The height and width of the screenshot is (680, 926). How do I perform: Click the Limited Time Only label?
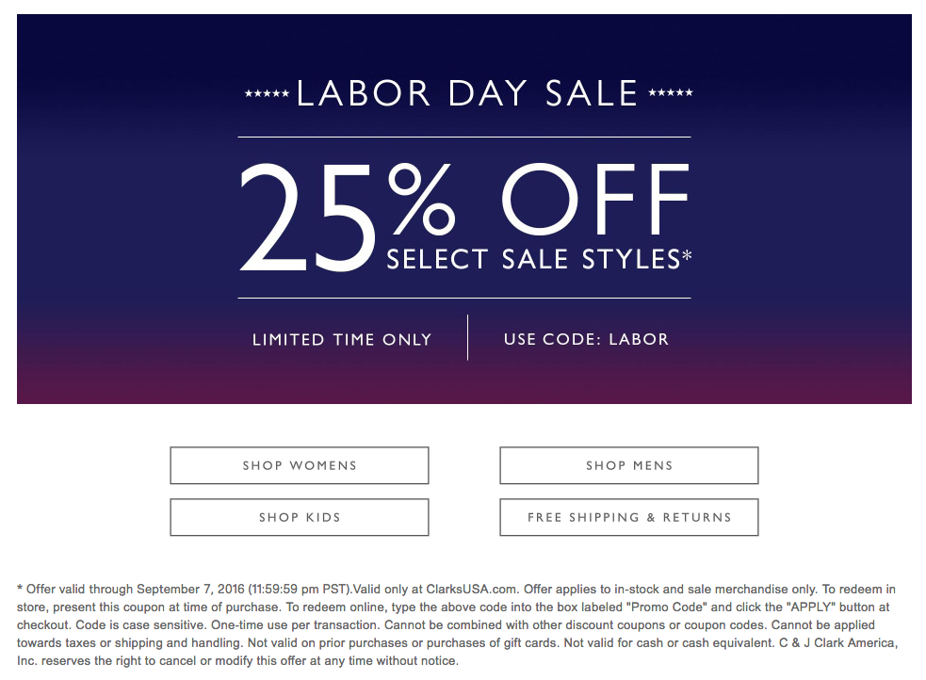tap(342, 339)
